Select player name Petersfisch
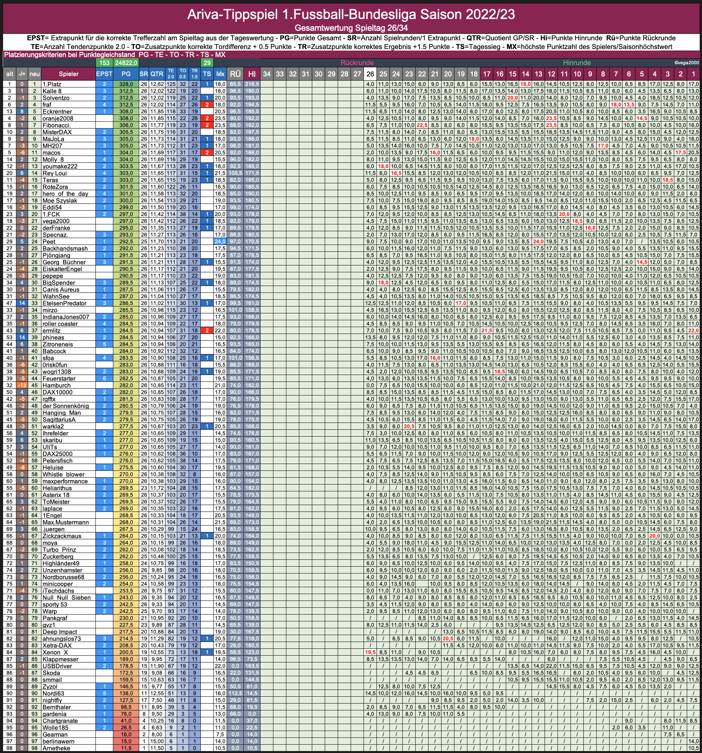 (x=57, y=461)
